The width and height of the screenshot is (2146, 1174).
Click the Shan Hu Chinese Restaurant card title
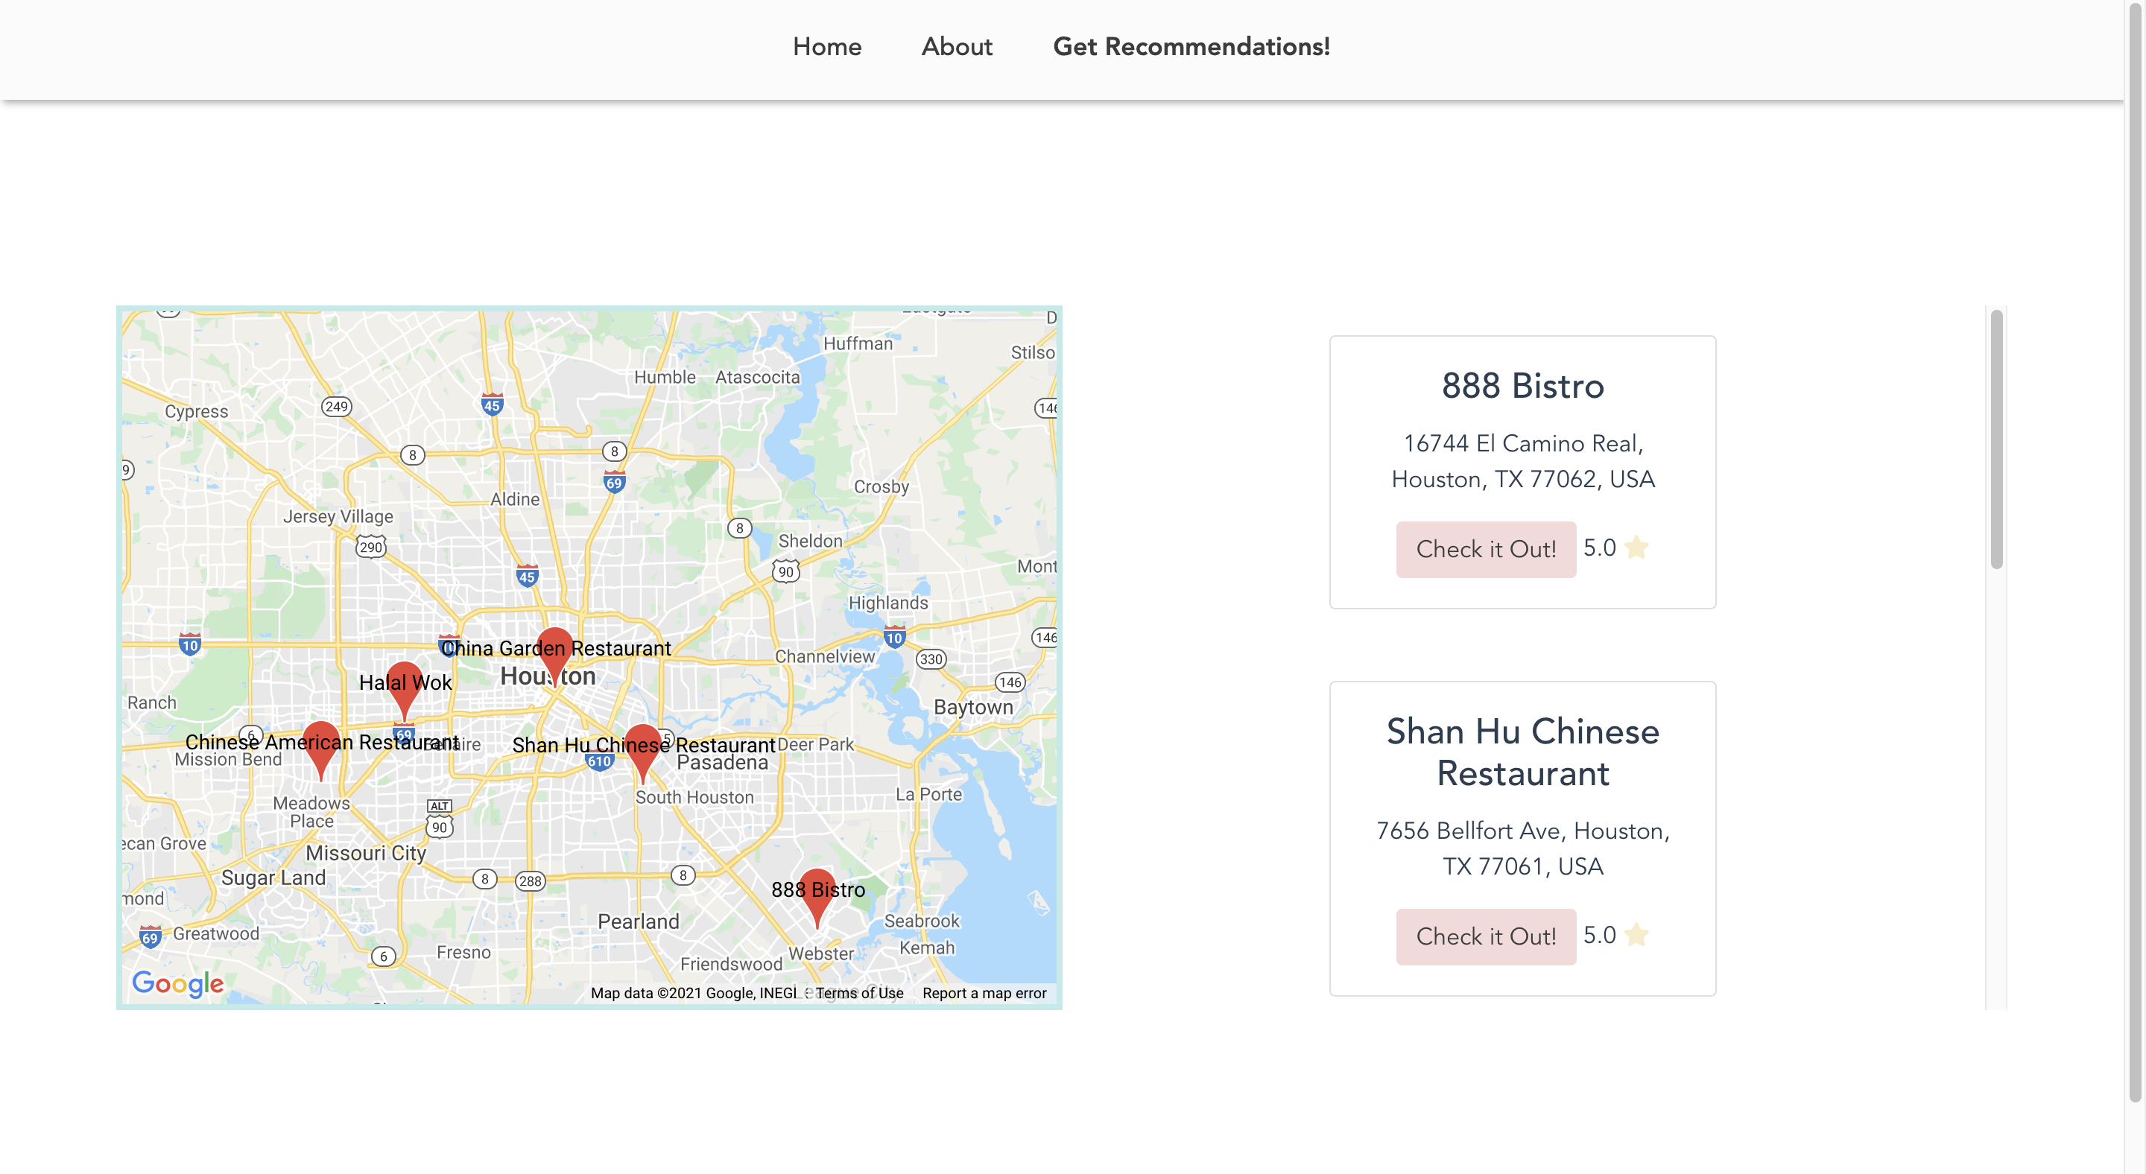click(1522, 752)
